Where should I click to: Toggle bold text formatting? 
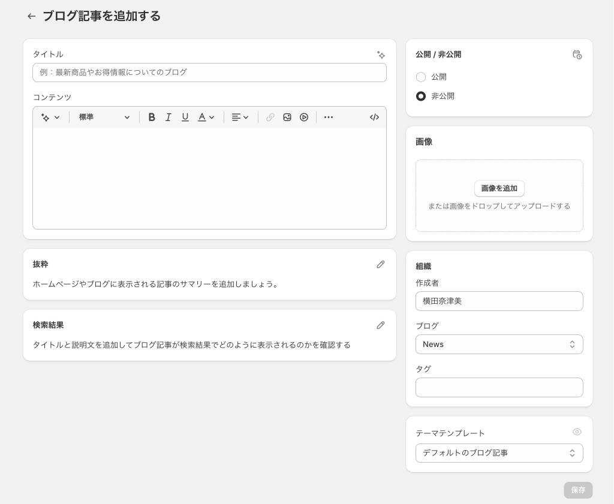coord(152,117)
